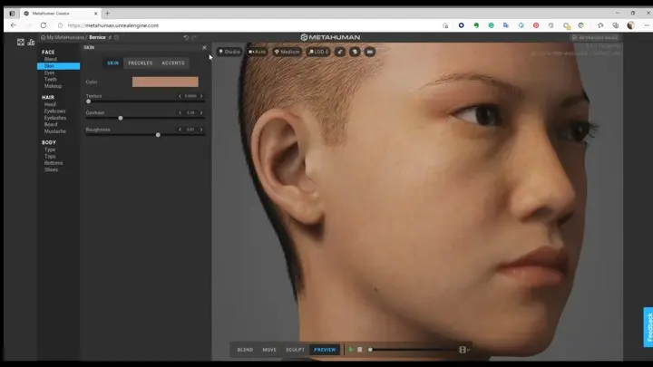The width and height of the screenshot is (653, 367).
Task: Open the animation clip selector dropdown
Action: pyautogui.click(x=464, y=349)
